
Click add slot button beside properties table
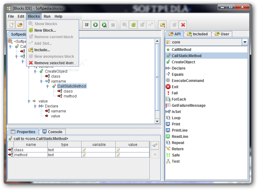point(155,145)
